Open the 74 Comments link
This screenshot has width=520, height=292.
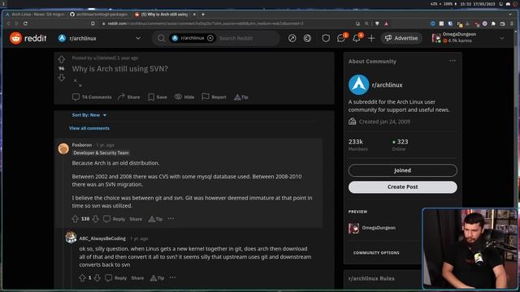pyautogui.click(x=92, y=97)
